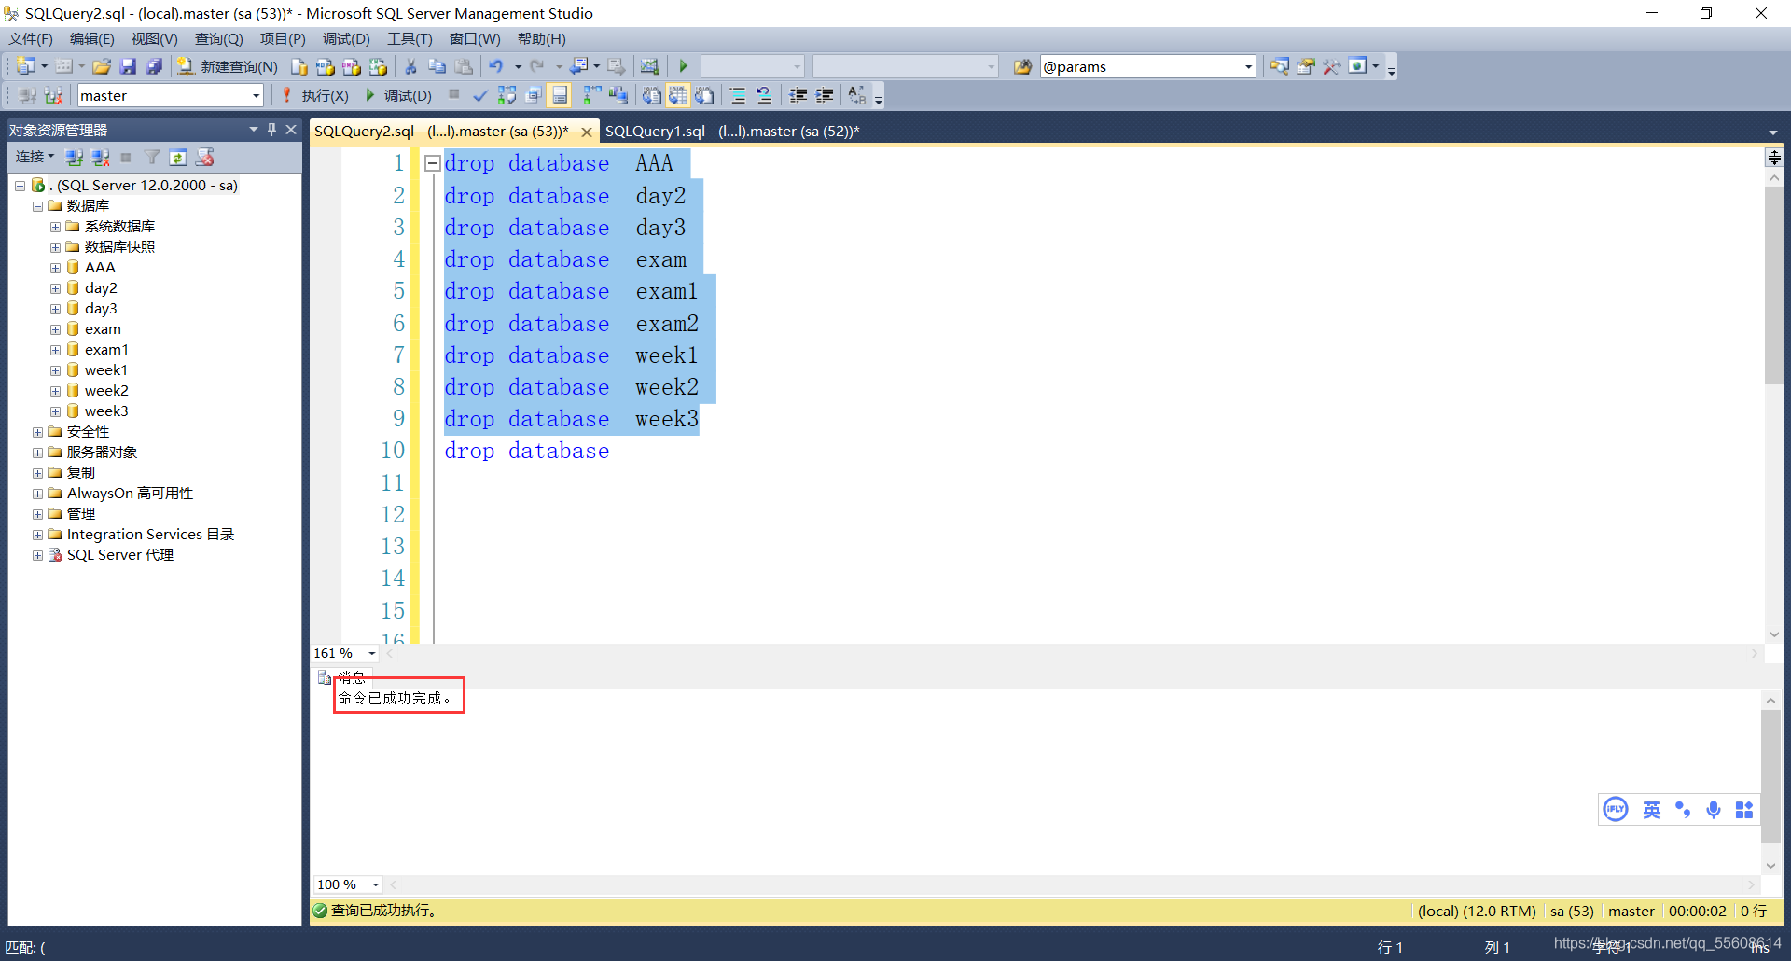This screenshot has height=961, width=1791.
Task: Click the Cut scissors icon
Action: [x=410, y=66]
